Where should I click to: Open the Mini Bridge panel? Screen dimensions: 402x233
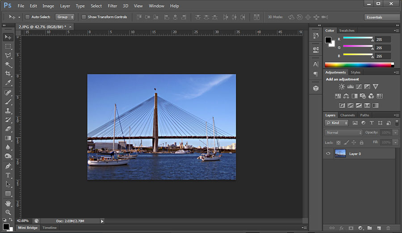28,228
